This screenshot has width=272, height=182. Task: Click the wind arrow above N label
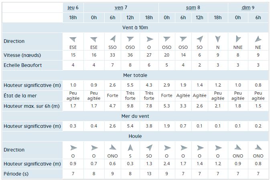[x=218, y=39]
